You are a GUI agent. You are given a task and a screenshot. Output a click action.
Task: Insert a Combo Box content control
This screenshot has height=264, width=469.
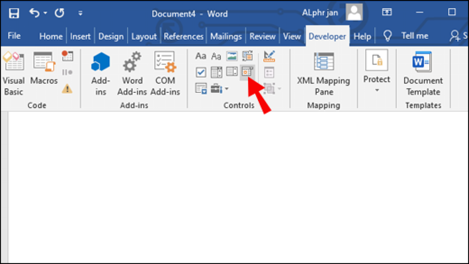pyautogui.click(x=216, y=72)
